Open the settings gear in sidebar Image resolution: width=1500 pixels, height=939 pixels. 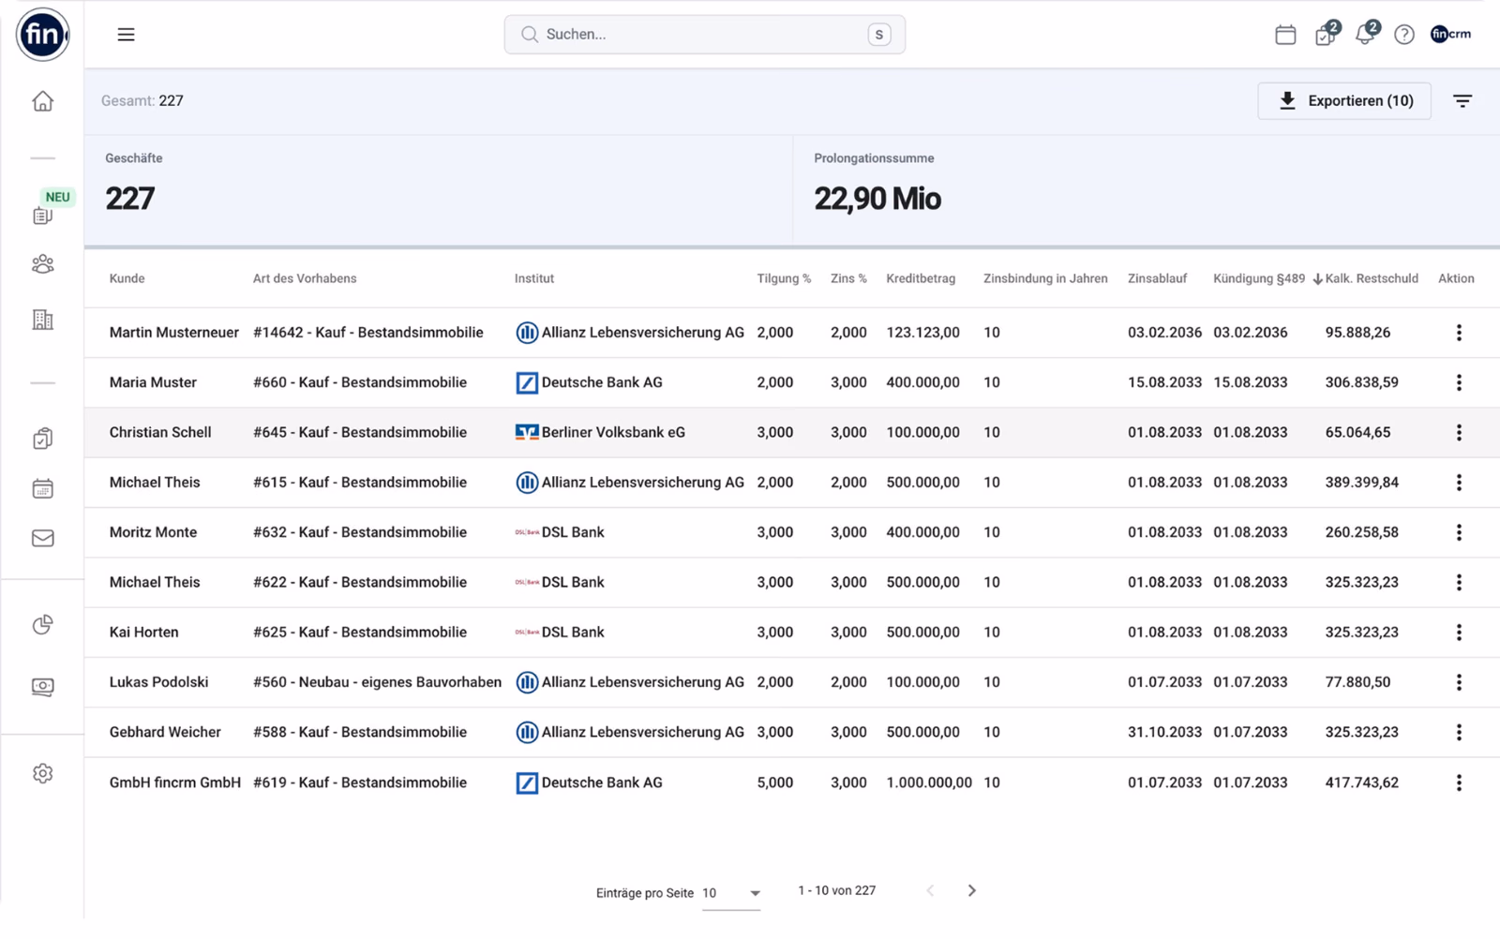(x=43, y=773)
